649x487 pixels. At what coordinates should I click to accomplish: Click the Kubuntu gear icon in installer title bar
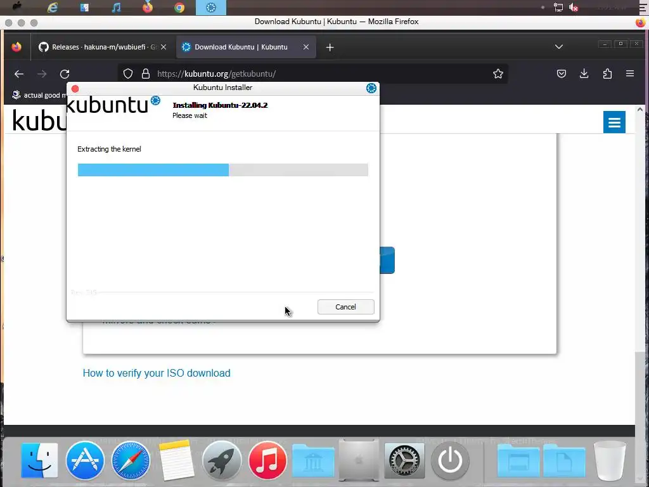[x=371, y=88]
